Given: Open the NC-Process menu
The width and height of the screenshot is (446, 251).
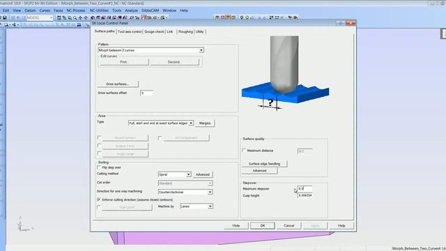Looking at the screenshot, I should (x=76, y=10).
